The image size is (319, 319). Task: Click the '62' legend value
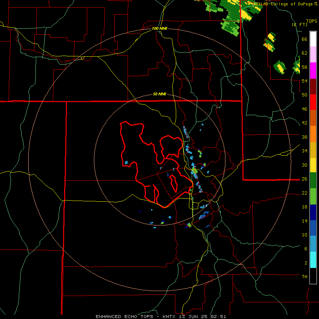[304, 53]
